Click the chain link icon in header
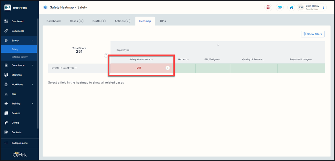 (x=280, y=7)
